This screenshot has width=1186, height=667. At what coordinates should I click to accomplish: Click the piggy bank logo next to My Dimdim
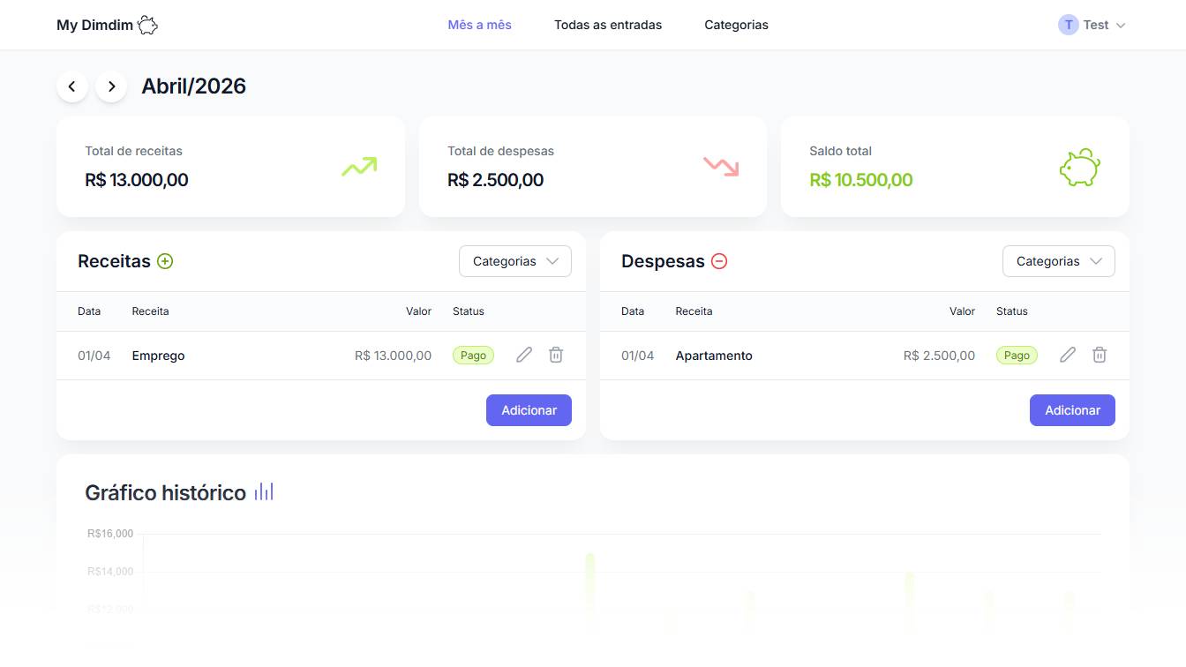point(147,25)
